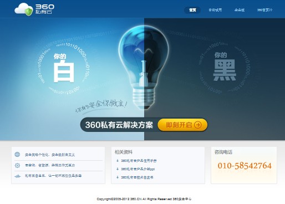The height and width of the screenshot is (204, 285).
Task: Download the 360私有云产品使用手册 document
Action: [x=139, y=161]
